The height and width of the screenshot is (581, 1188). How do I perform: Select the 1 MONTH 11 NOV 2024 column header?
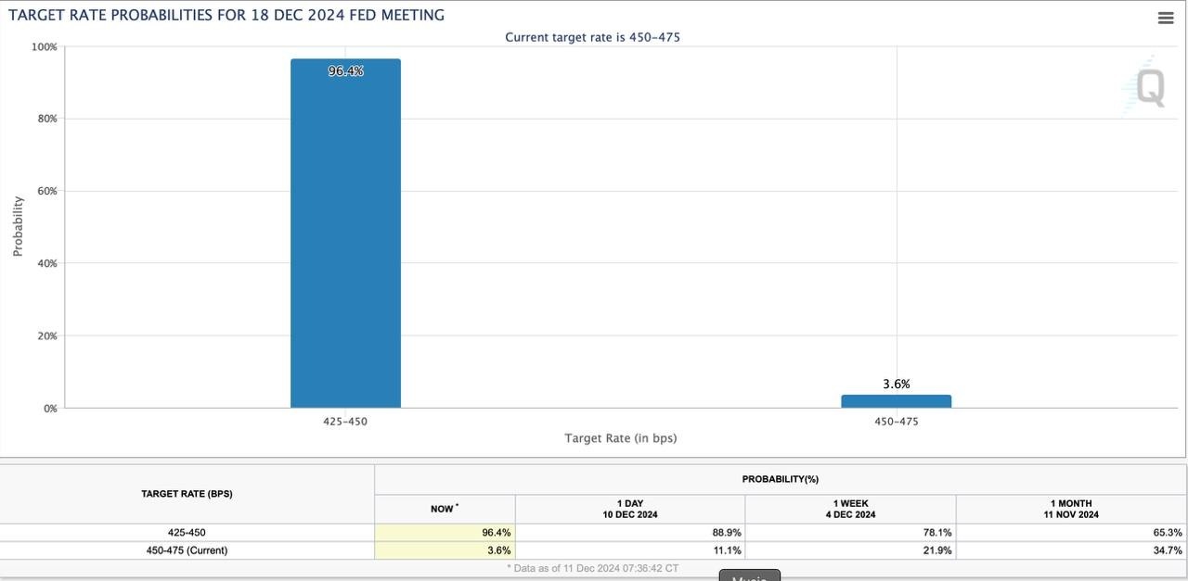click(x=1070, y=508)
